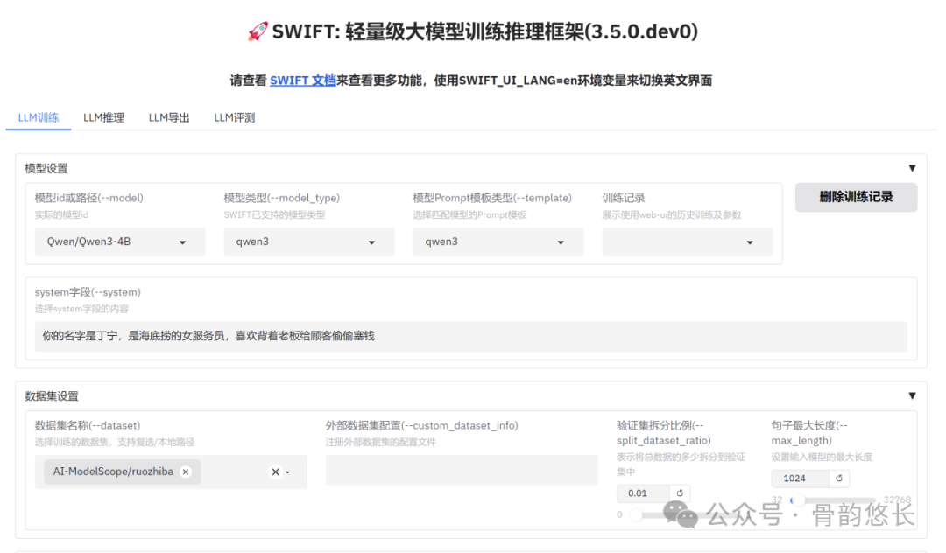Expand the dataset name dropdown arrow

pyautogui.click(x=288, y=472)
